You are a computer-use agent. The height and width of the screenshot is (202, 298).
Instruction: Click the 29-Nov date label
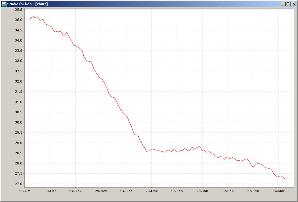tap(101, 191)
